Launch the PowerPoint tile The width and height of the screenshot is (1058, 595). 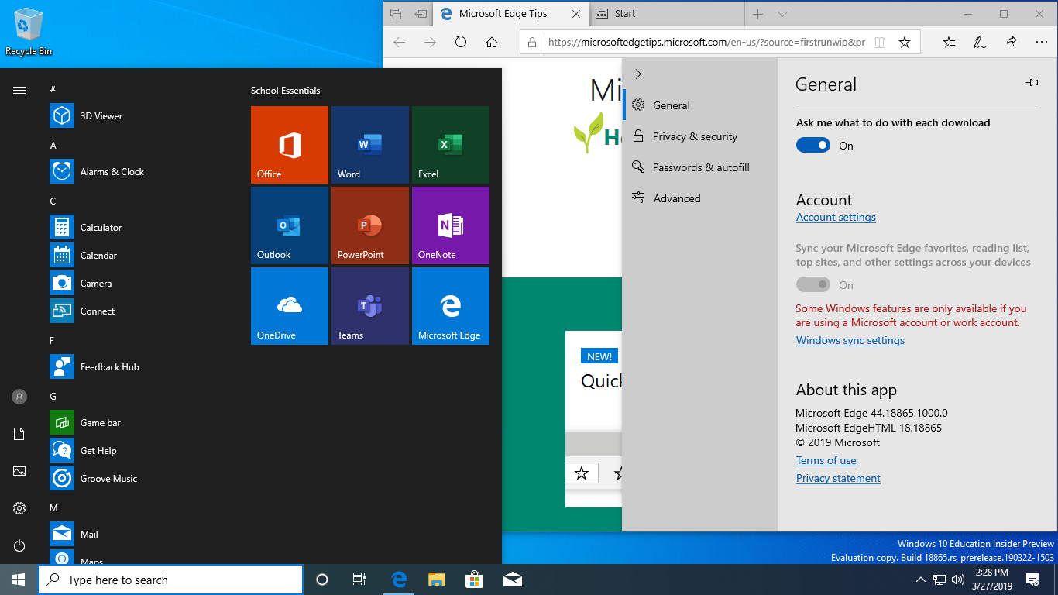[370, 225]
